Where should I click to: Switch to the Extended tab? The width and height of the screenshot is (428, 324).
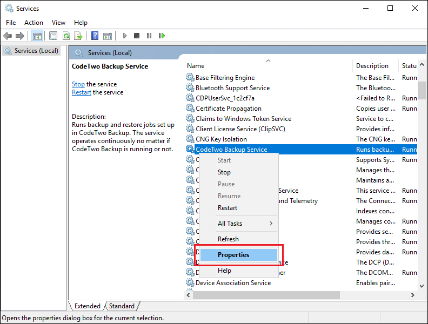coord(88,306)
